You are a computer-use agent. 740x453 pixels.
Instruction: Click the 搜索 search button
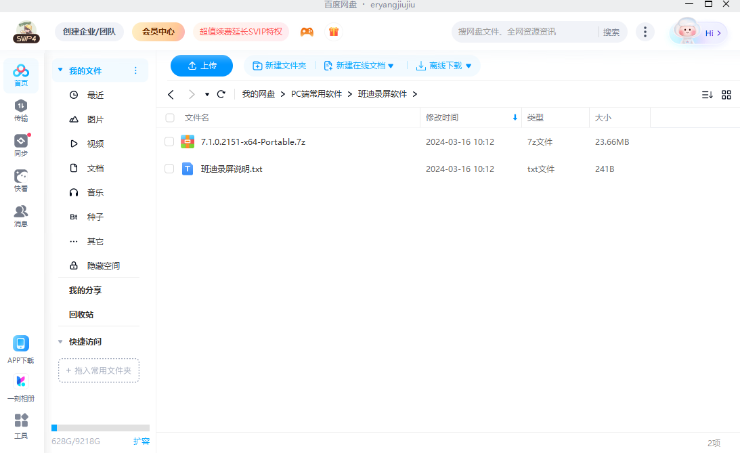point(611,32)
